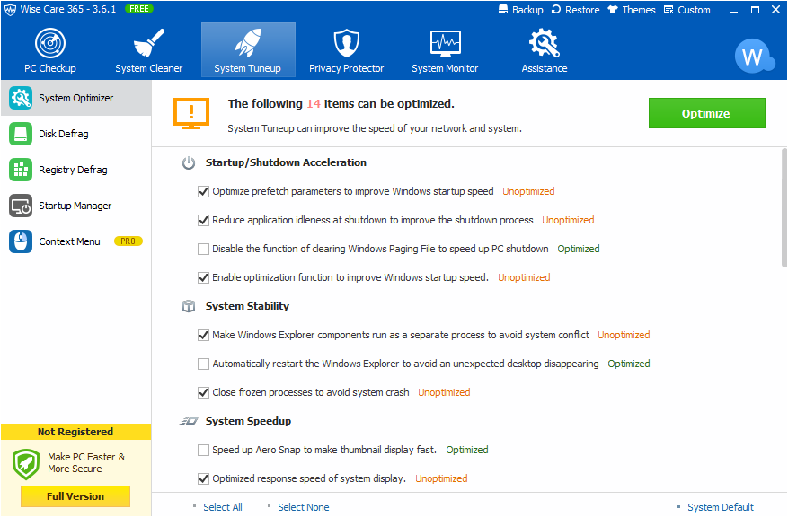Screen dimensions: 788x517
Task: Click the green Optimize button
Action: pos(706,113)
